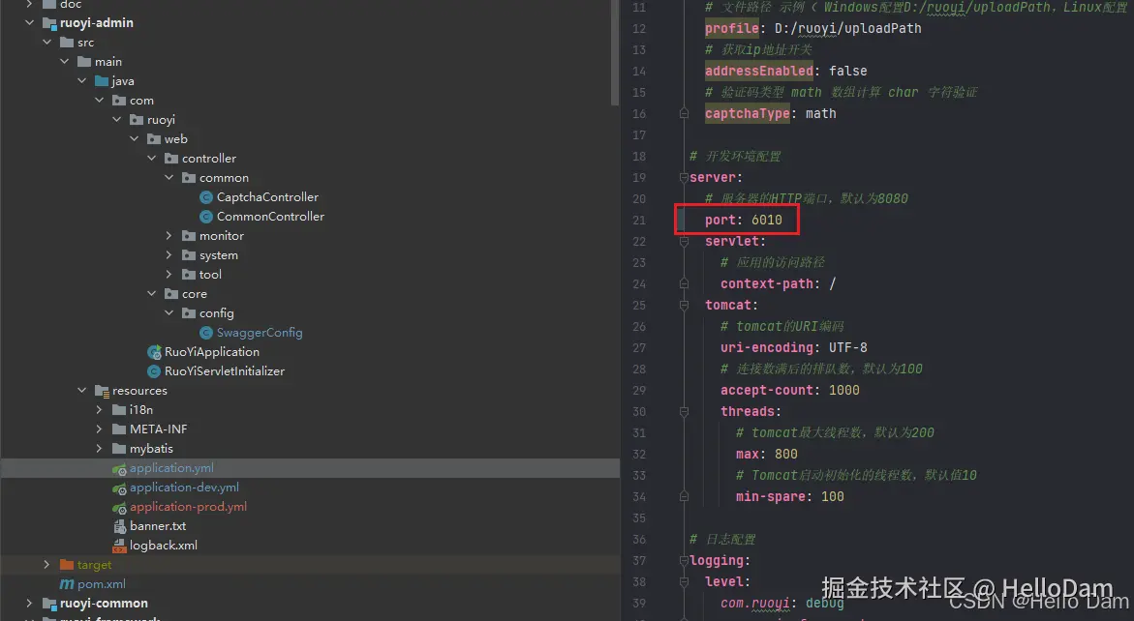Click the banner.txt file icon
Screen dimensions: 1134x621
click(x=119, y=526)
